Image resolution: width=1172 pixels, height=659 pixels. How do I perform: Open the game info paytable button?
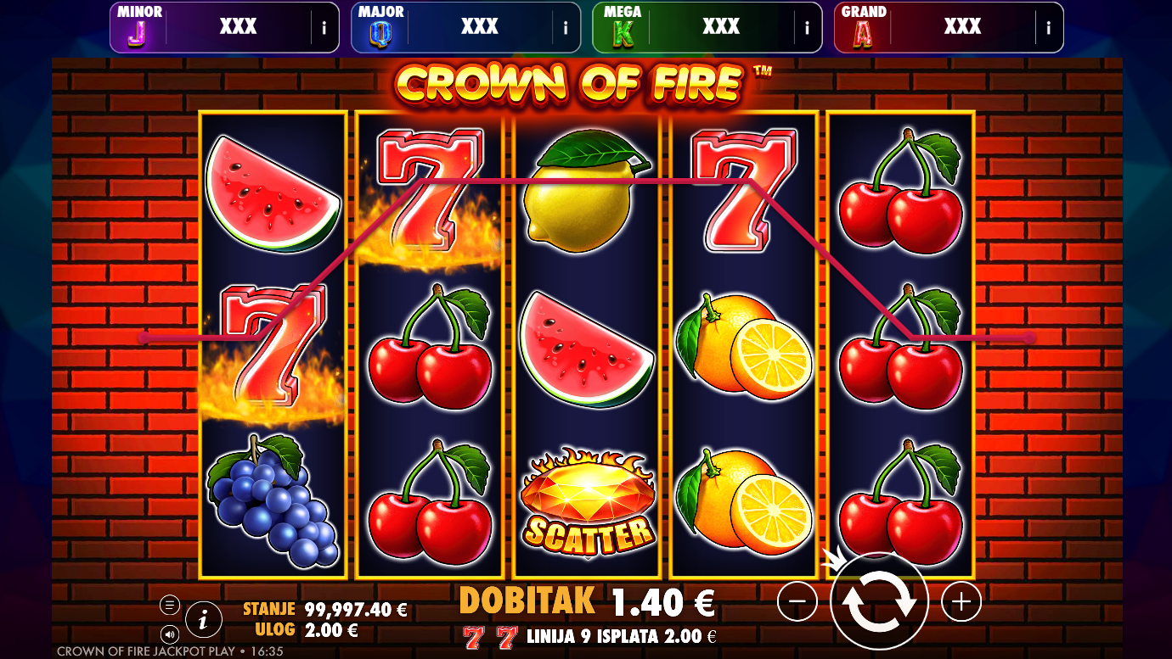coord(203,620)
